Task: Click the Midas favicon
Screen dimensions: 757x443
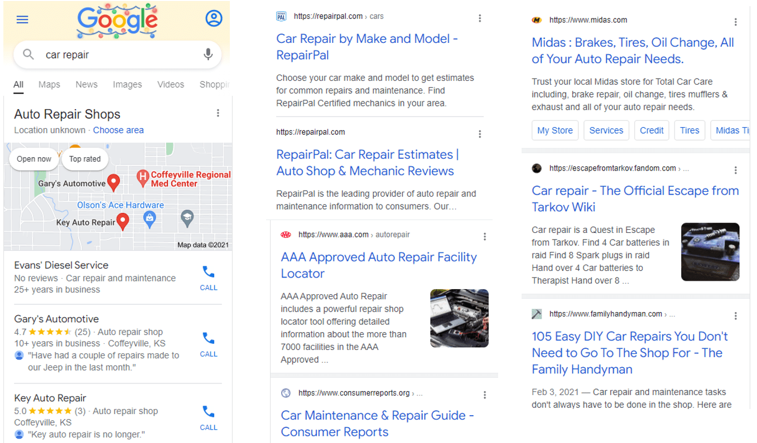Action: (x=537, y=20)
